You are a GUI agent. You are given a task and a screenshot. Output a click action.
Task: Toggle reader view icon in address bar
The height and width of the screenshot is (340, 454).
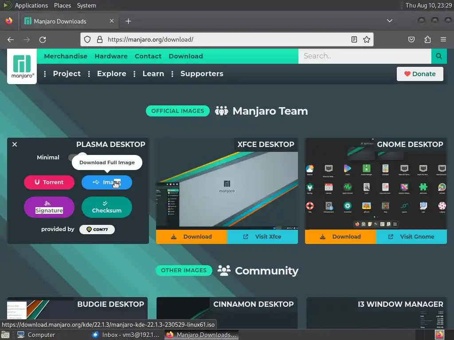click(354, 39)
